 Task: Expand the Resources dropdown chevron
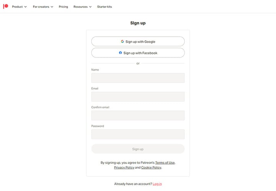90,7
